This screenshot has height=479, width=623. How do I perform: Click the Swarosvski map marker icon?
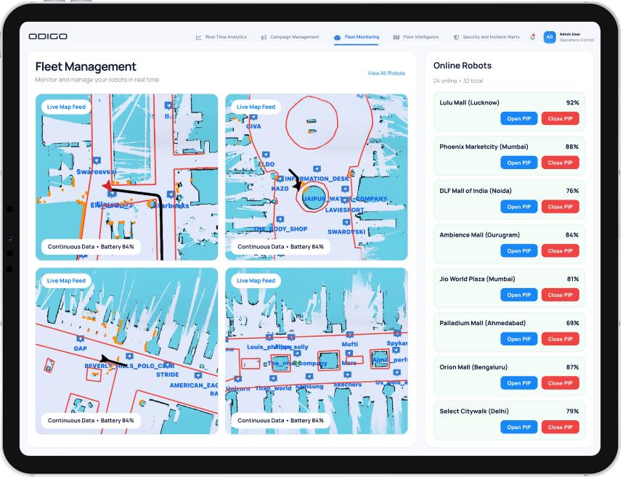97,161
